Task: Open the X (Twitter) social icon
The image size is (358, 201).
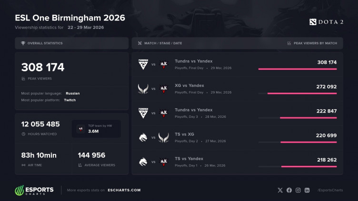Action: pos(280,190)
